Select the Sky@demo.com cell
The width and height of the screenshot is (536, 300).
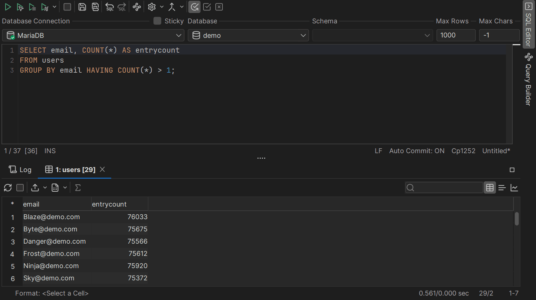(x=57, y=278)
